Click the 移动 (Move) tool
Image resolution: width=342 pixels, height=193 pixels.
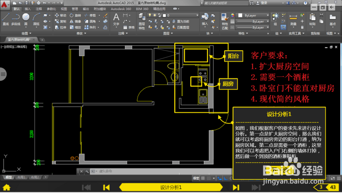coord(61,15)
